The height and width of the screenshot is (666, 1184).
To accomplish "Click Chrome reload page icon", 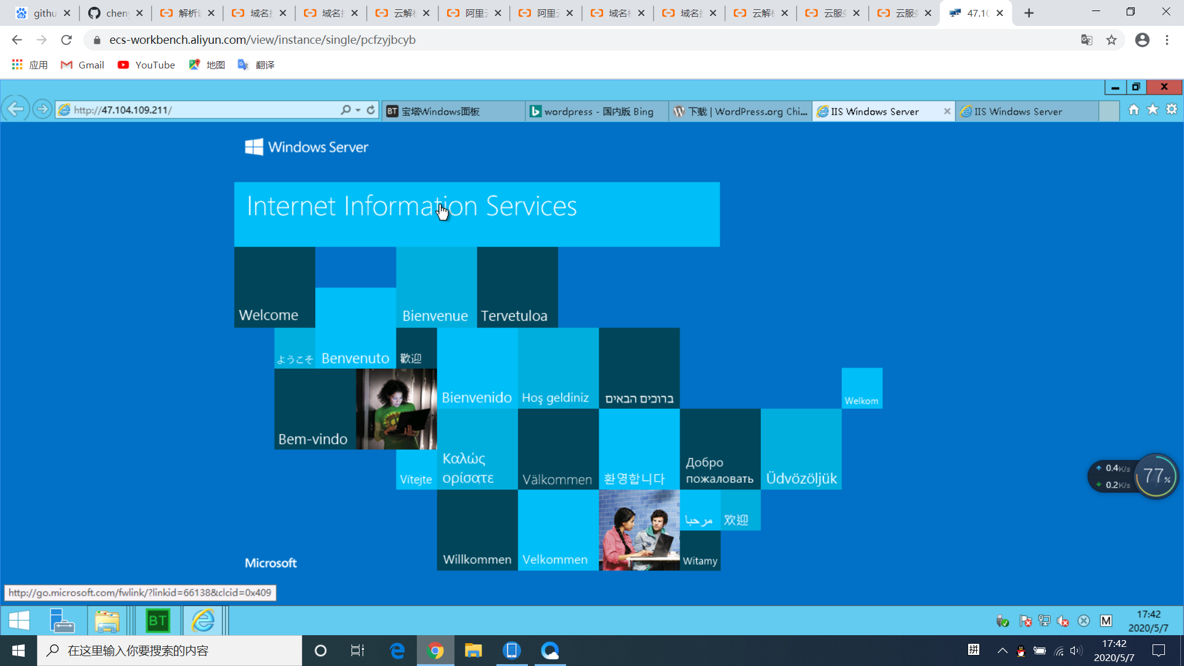I will [x=67, y=40].
